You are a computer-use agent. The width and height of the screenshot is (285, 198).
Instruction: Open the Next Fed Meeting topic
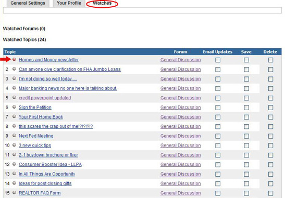36,136
